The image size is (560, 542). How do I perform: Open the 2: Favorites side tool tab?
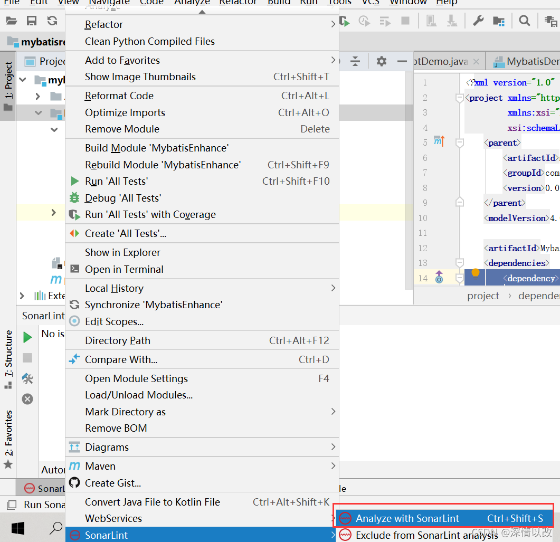[x=8, y=439]
